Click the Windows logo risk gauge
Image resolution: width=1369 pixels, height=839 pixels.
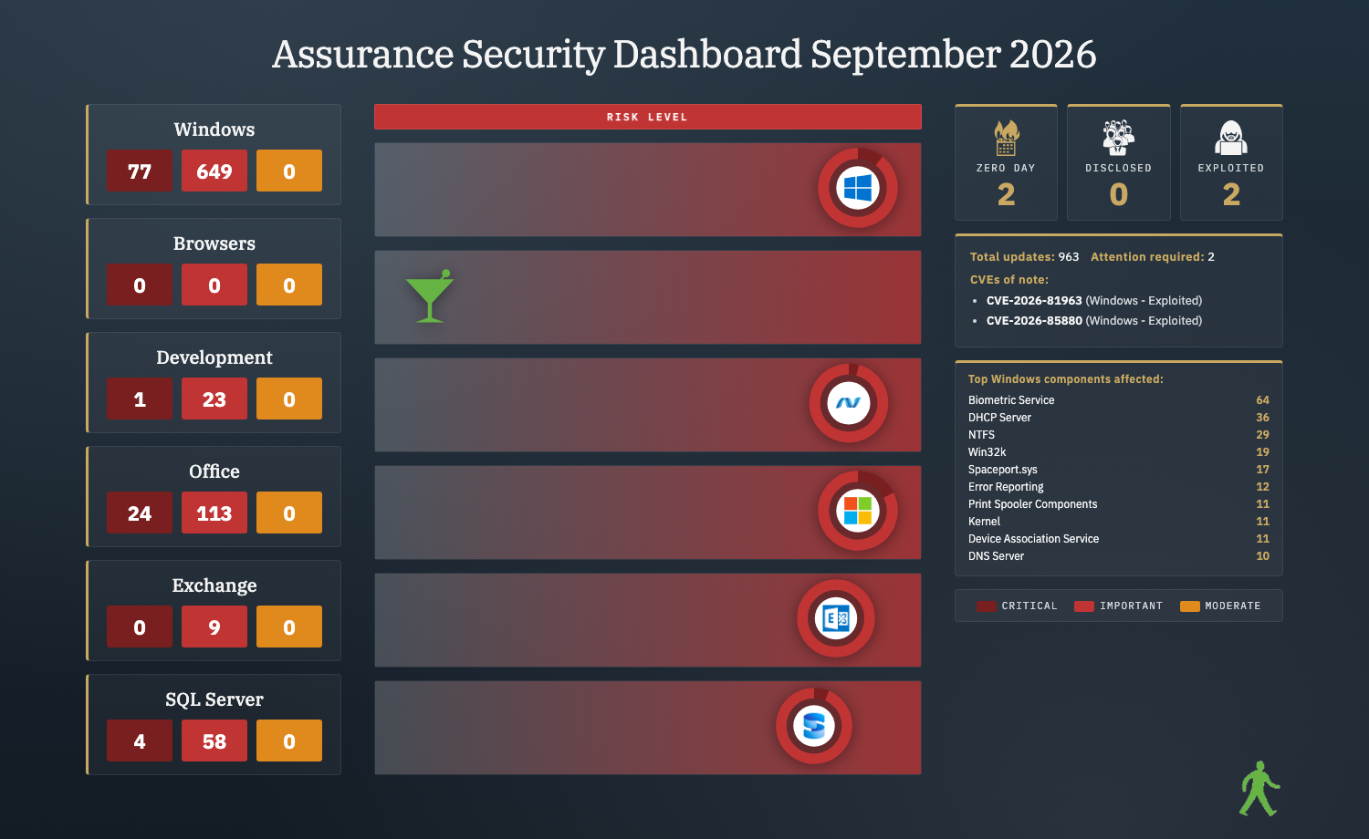858,188
